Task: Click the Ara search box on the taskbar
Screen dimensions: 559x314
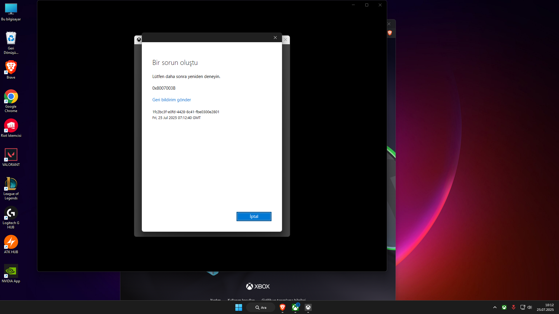Action: (x=261, y=307)
